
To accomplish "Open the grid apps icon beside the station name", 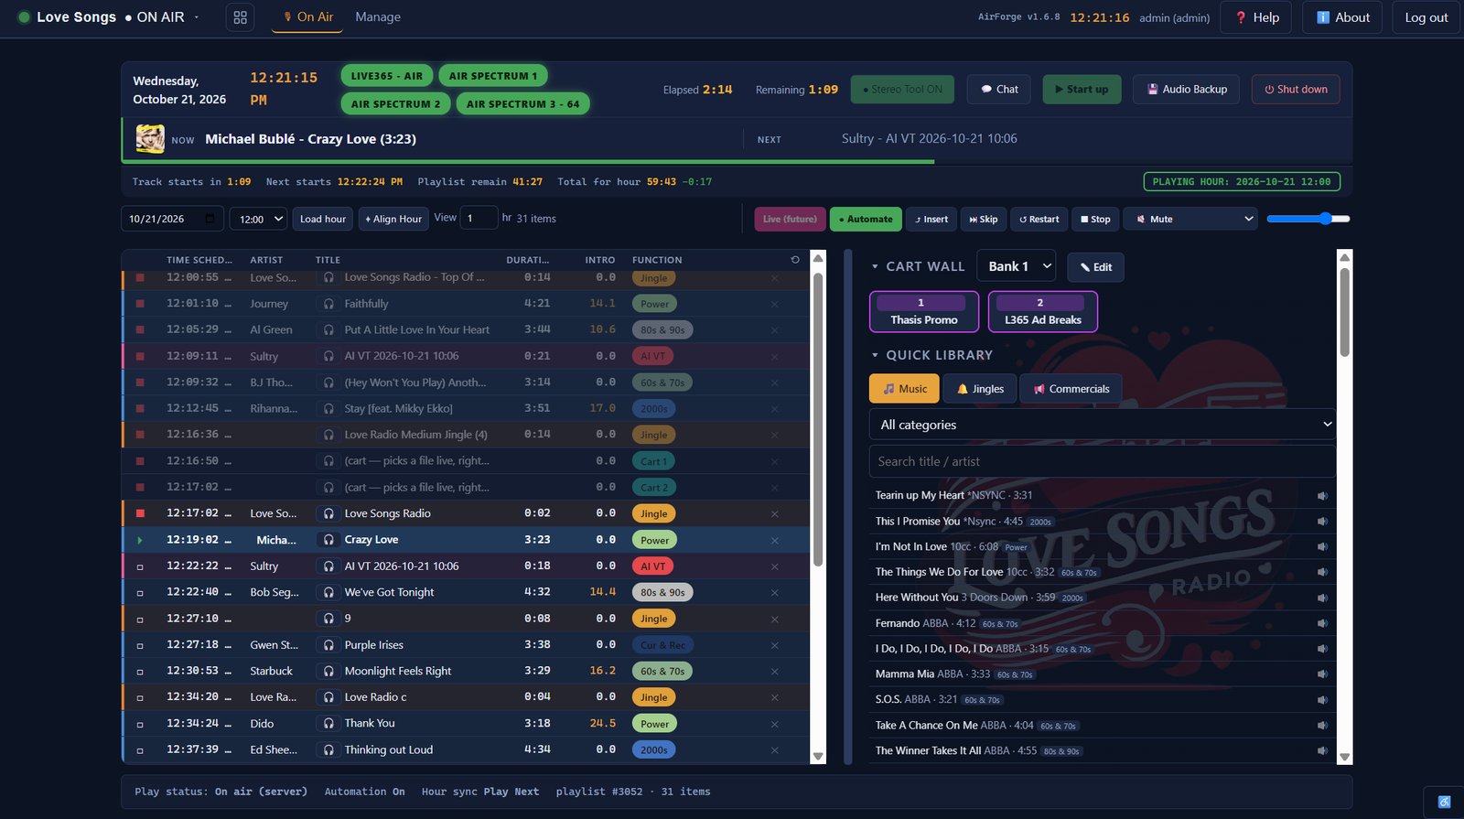I will point(240,17).
